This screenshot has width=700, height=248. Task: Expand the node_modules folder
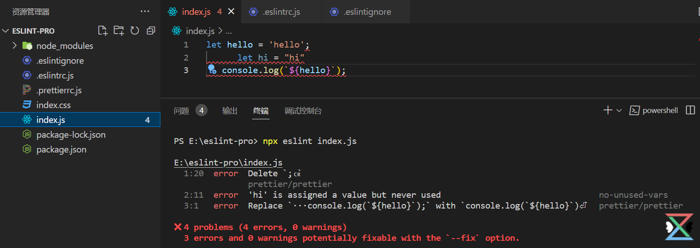(14, 46)
